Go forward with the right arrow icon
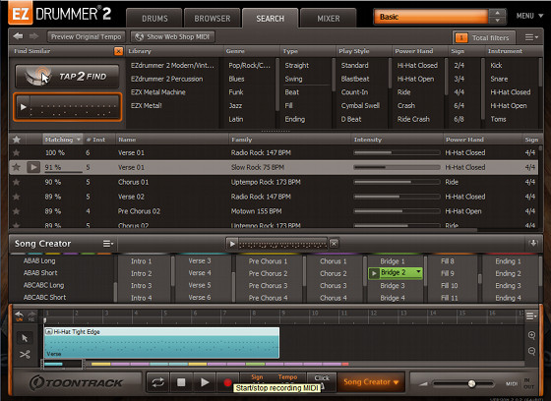Image resolution: width=551 pixels, height=401 pixels. (x=33, y=36)
